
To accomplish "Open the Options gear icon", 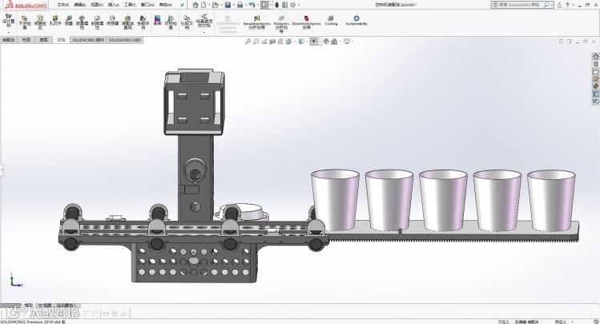I will click(x=293, y=5).
